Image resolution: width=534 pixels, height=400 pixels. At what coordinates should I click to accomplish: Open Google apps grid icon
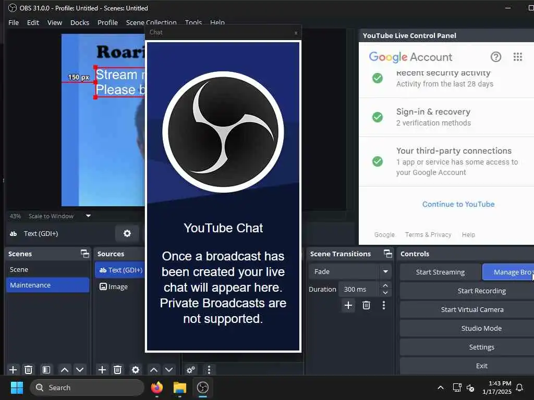pos(518,57)
